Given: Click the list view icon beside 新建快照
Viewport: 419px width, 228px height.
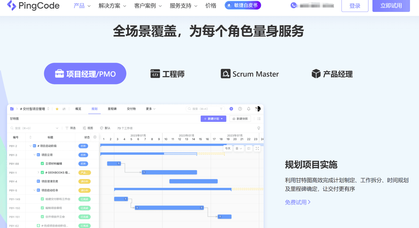Looking at the screenshot, I should (259, 119).
